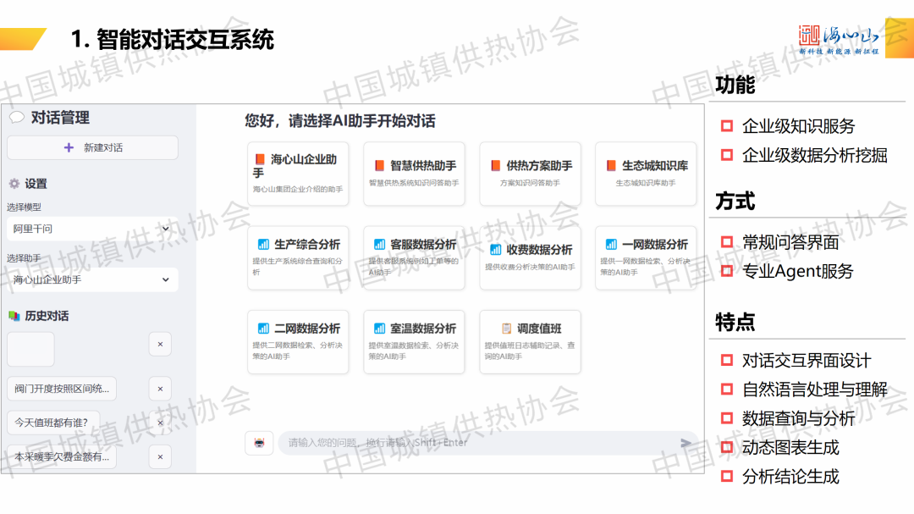Click the 新建对话 button
Viewport: 914px width, 514px height.
click(x=92, y=147)
